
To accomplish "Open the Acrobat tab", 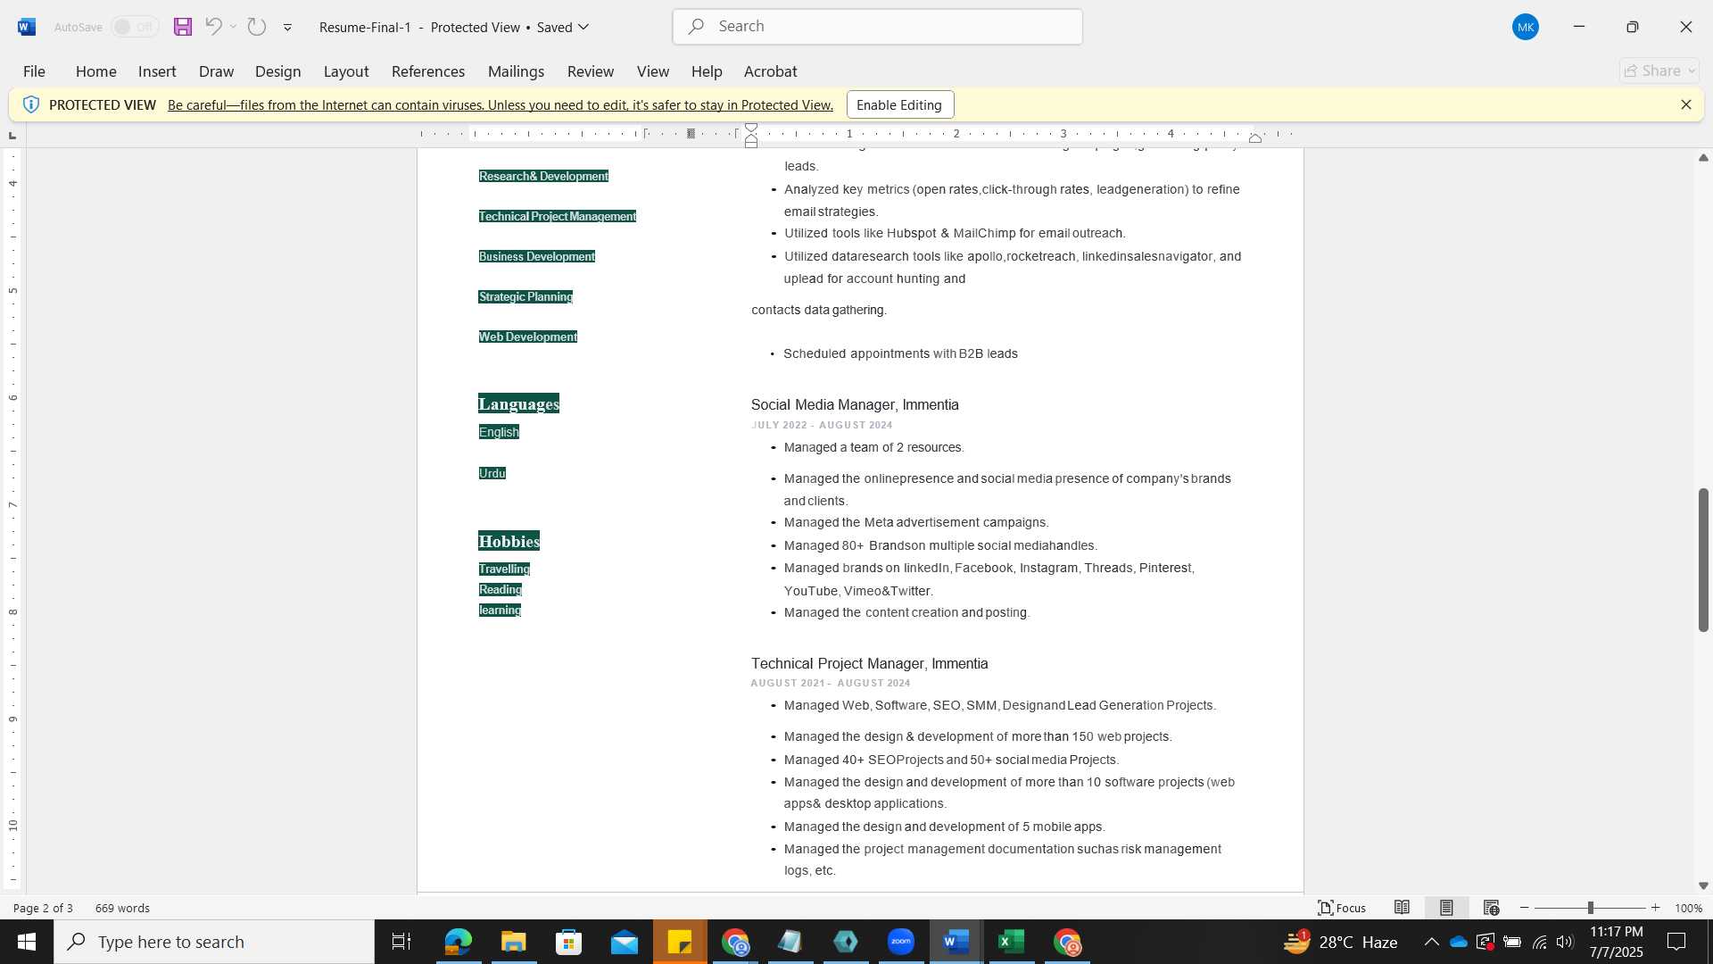I will tap(771, 71).
